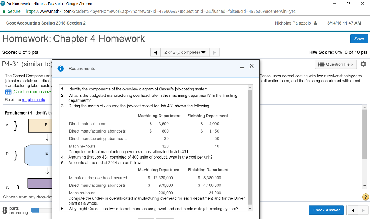Click the Question Help icon
This screenshot has width=370, height=219.
coord(336,64)
